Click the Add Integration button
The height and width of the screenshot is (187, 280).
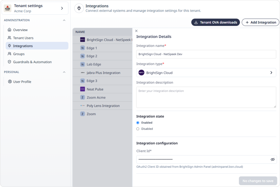[261, 22]
